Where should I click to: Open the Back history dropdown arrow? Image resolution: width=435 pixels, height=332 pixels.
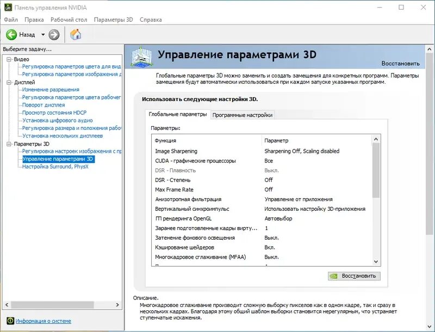point(43,35)
